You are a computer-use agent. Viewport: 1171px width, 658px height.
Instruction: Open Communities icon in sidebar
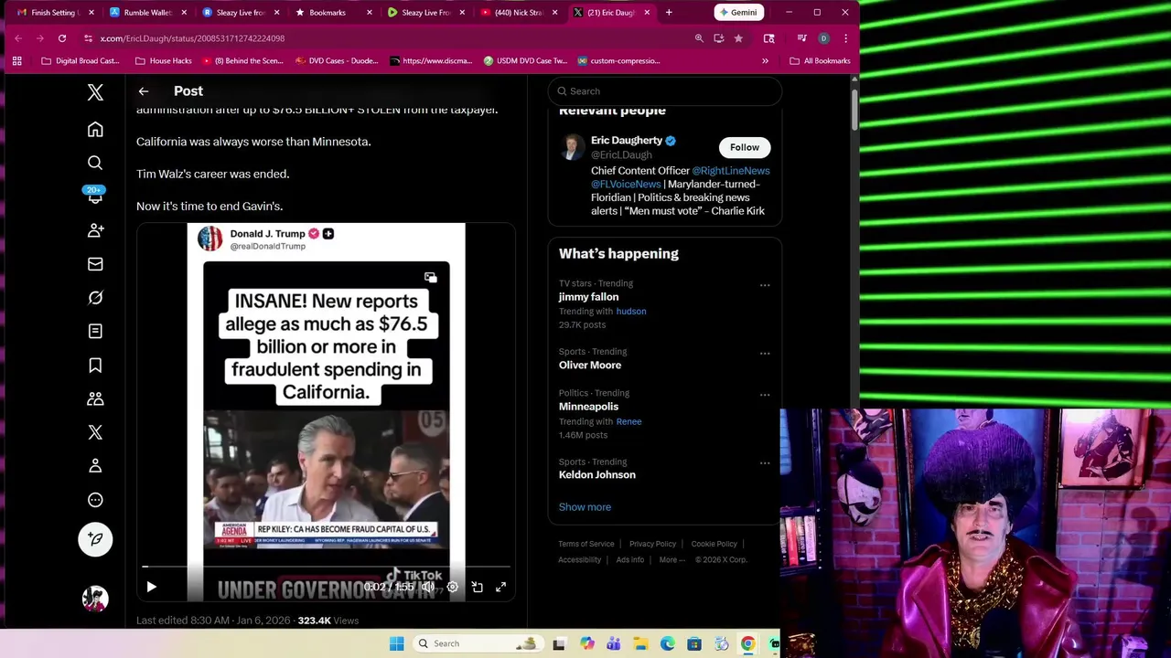95,398
